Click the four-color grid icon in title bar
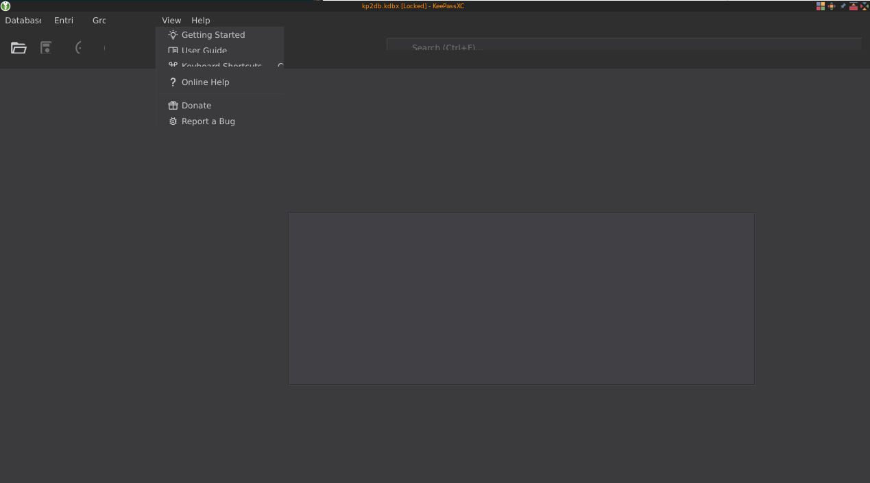870x483 pixels. click(821, 6)
